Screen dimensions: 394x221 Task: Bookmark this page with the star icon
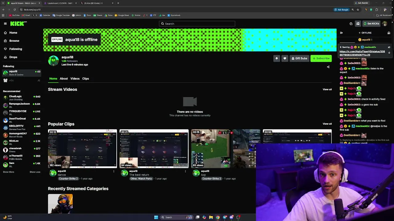358,10
